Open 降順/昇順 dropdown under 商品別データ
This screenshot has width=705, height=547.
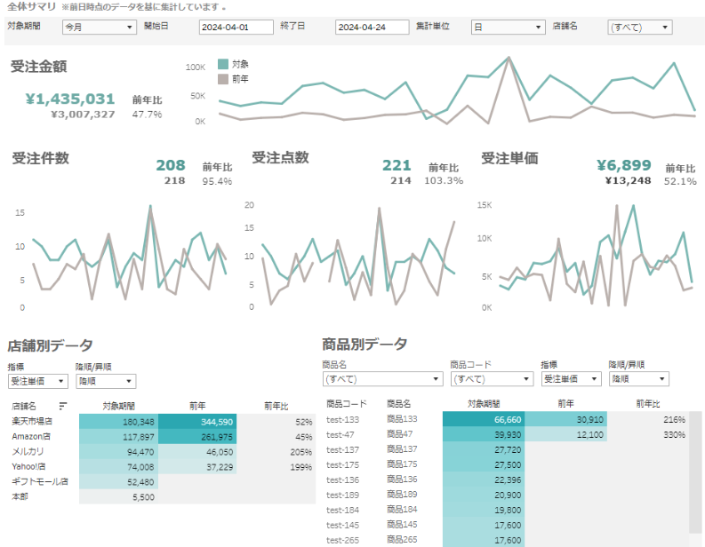637,379
